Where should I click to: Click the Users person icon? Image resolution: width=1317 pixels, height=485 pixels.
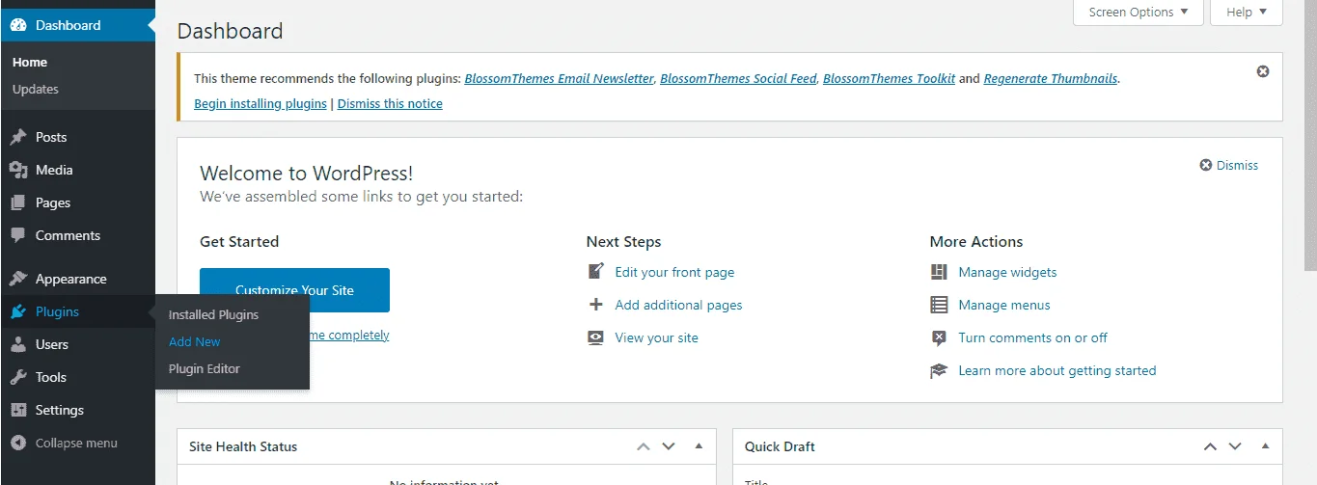point(18,344)
